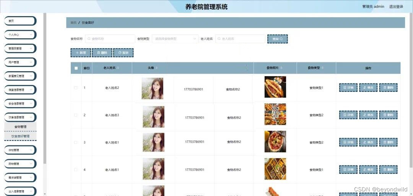Click the 老人姓名 search input field
413x196 pixels.
(240, 39)
